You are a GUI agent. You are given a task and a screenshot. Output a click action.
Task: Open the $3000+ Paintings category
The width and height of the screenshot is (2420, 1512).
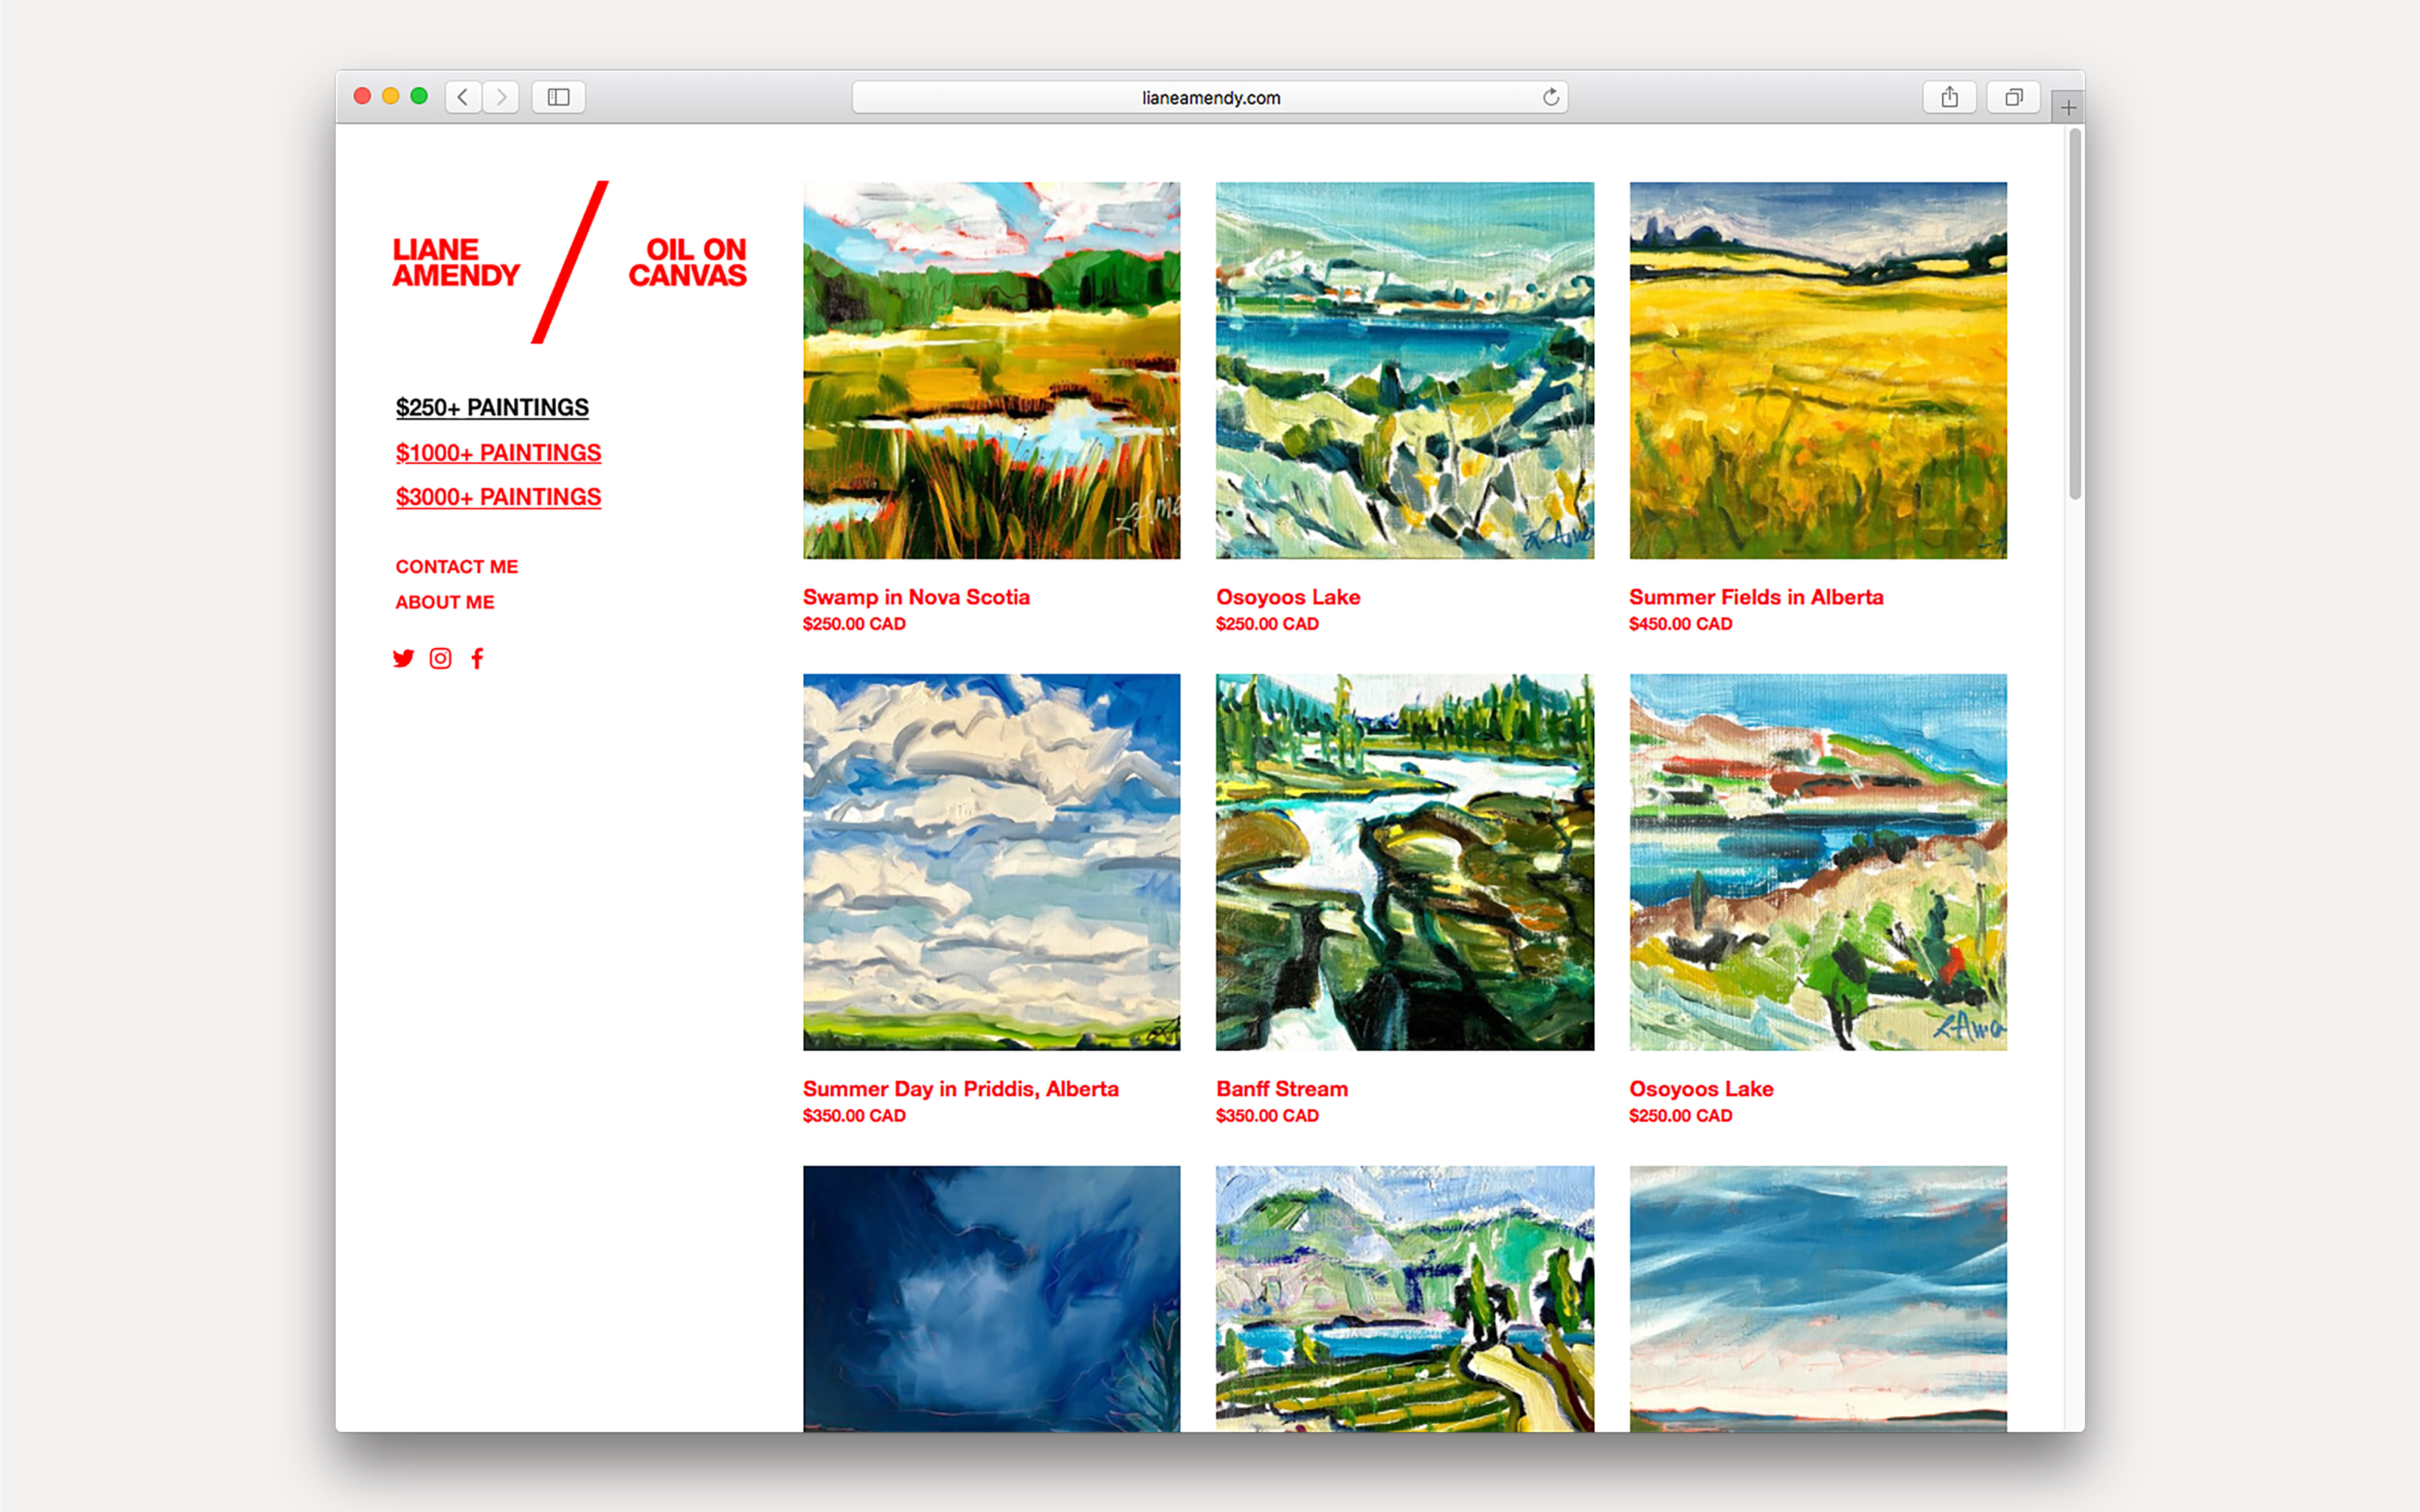click(x=498, y=497)
